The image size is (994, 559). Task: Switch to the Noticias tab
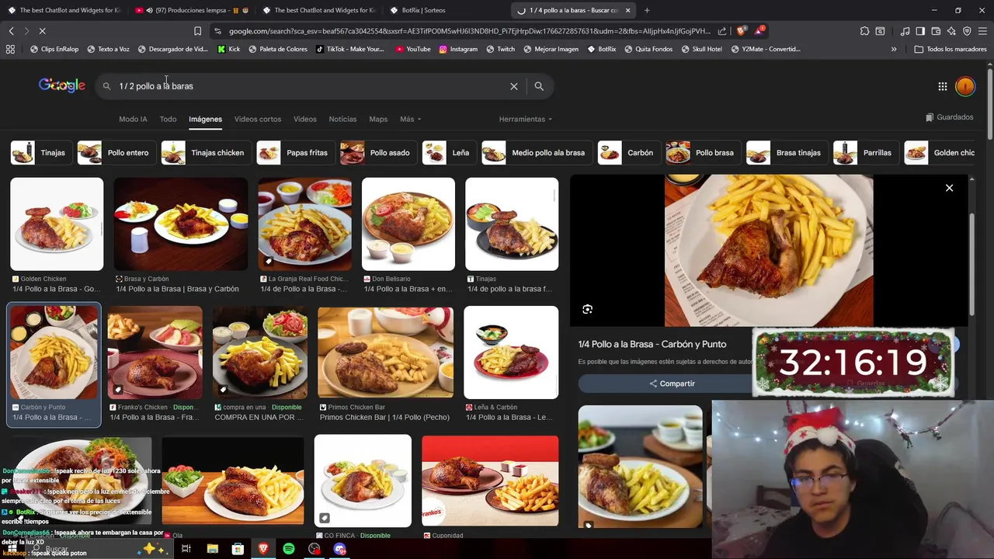(x=342, y=119)
